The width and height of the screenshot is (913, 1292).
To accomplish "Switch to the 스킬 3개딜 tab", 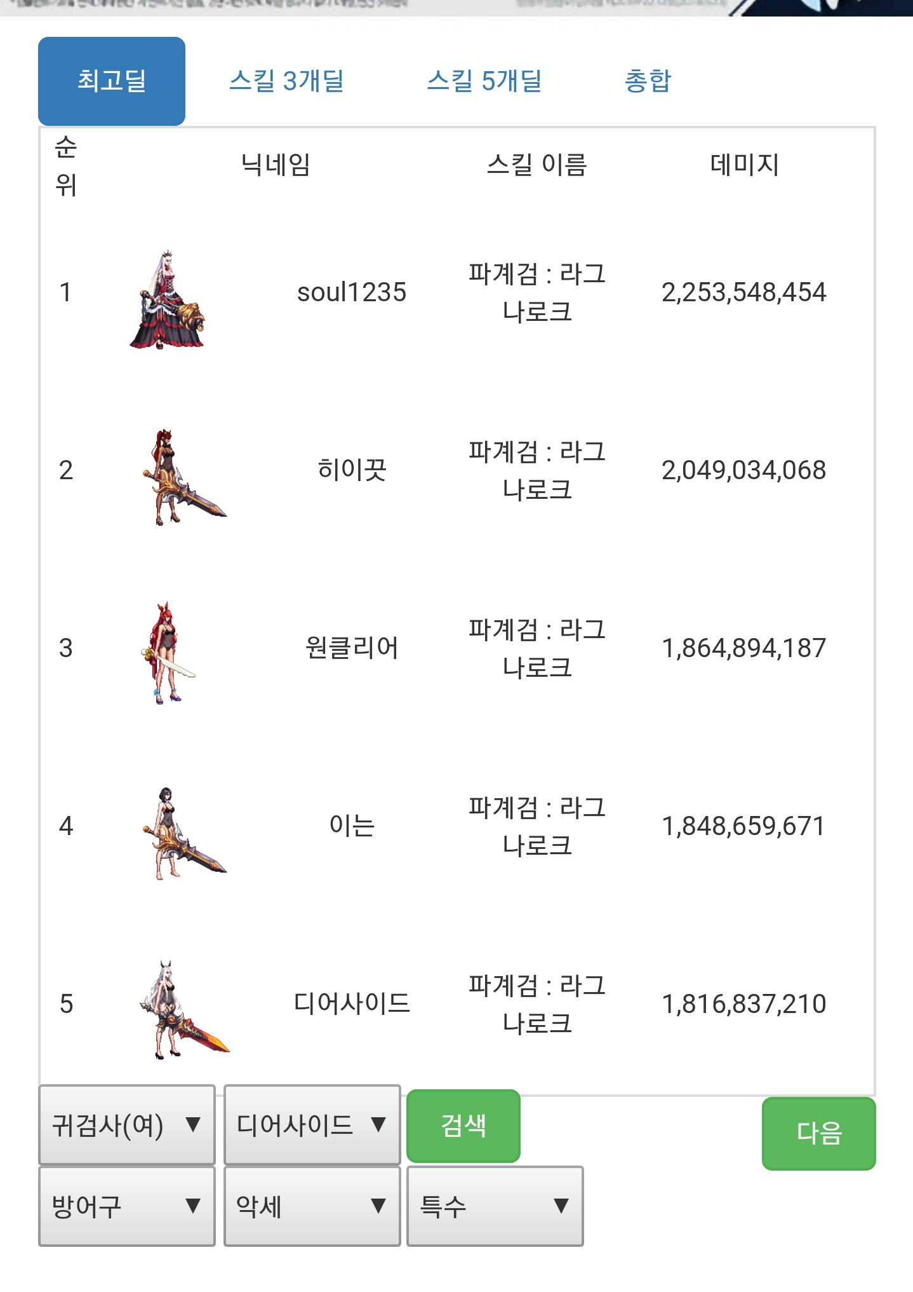I will (286, 81).
